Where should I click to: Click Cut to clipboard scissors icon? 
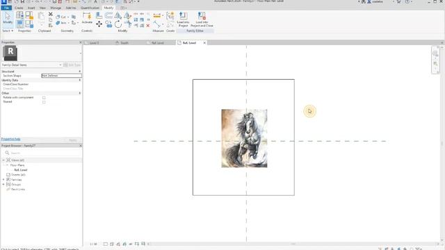(x=51, y=14)
